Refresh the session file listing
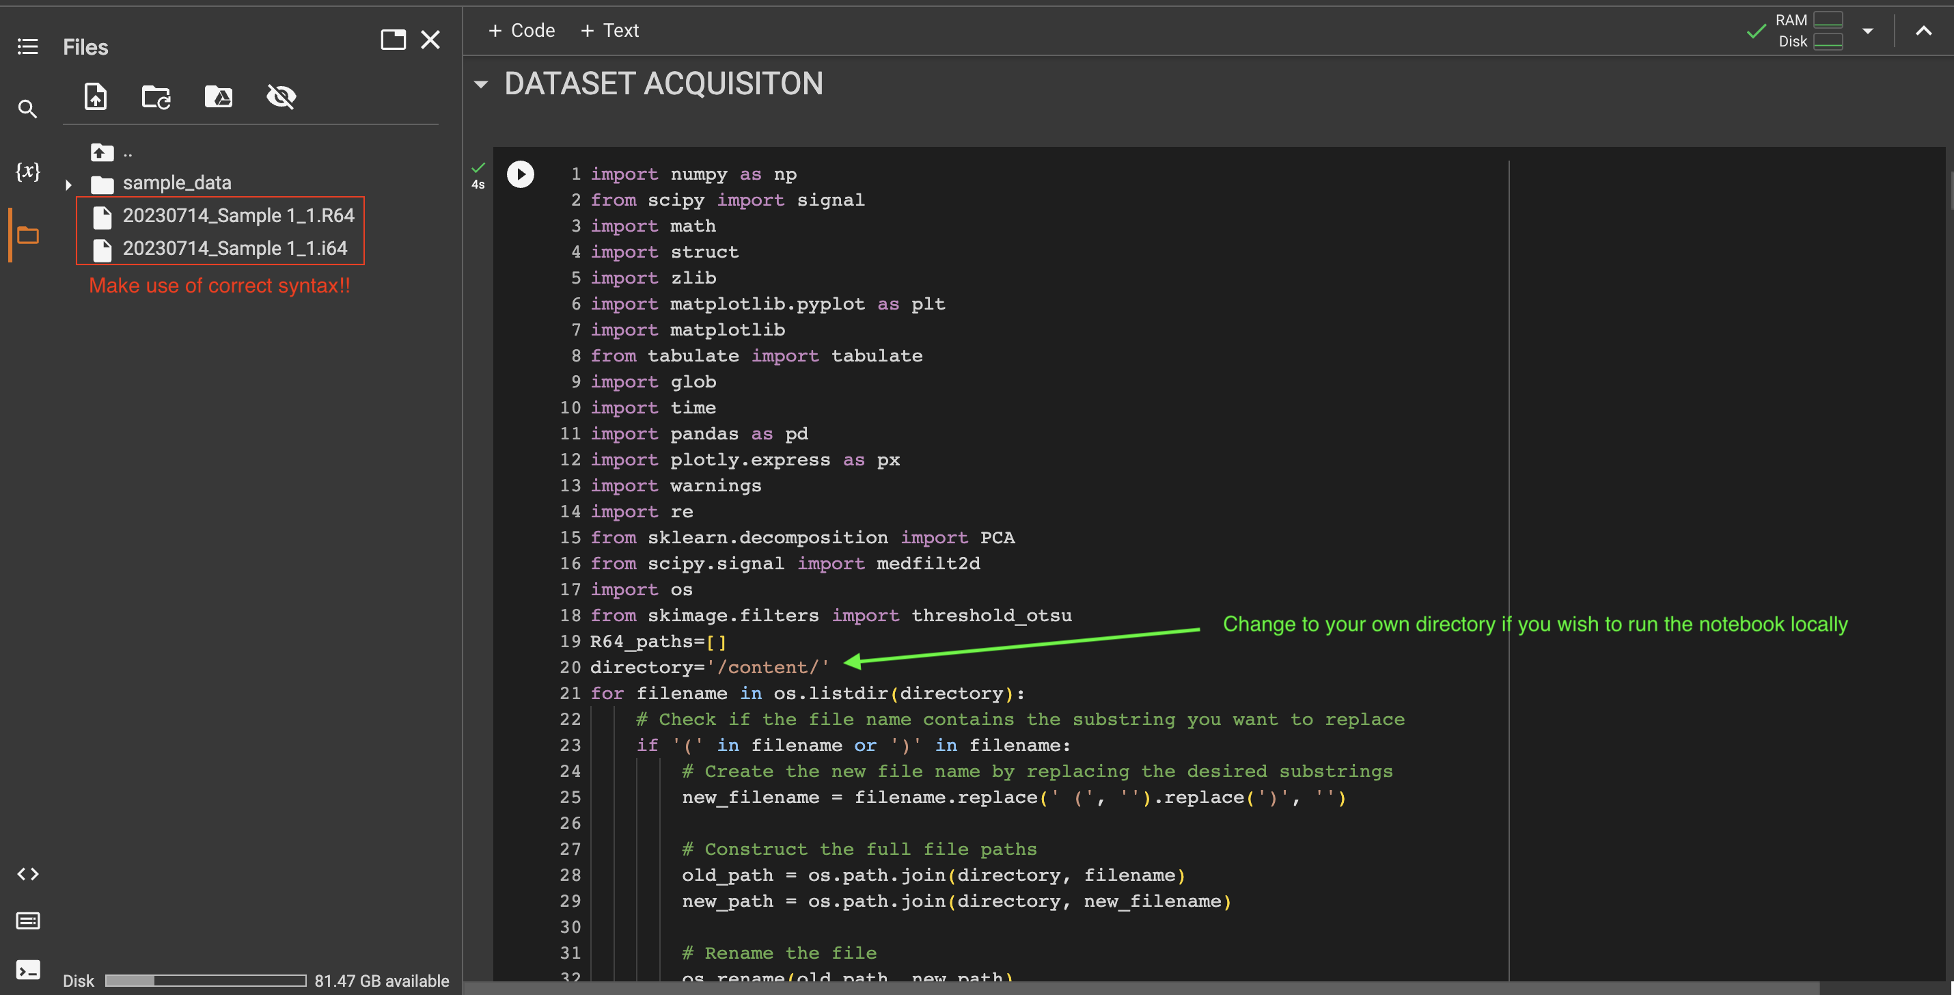Viewport: 1954px width, 995px height. pos(156,96)
